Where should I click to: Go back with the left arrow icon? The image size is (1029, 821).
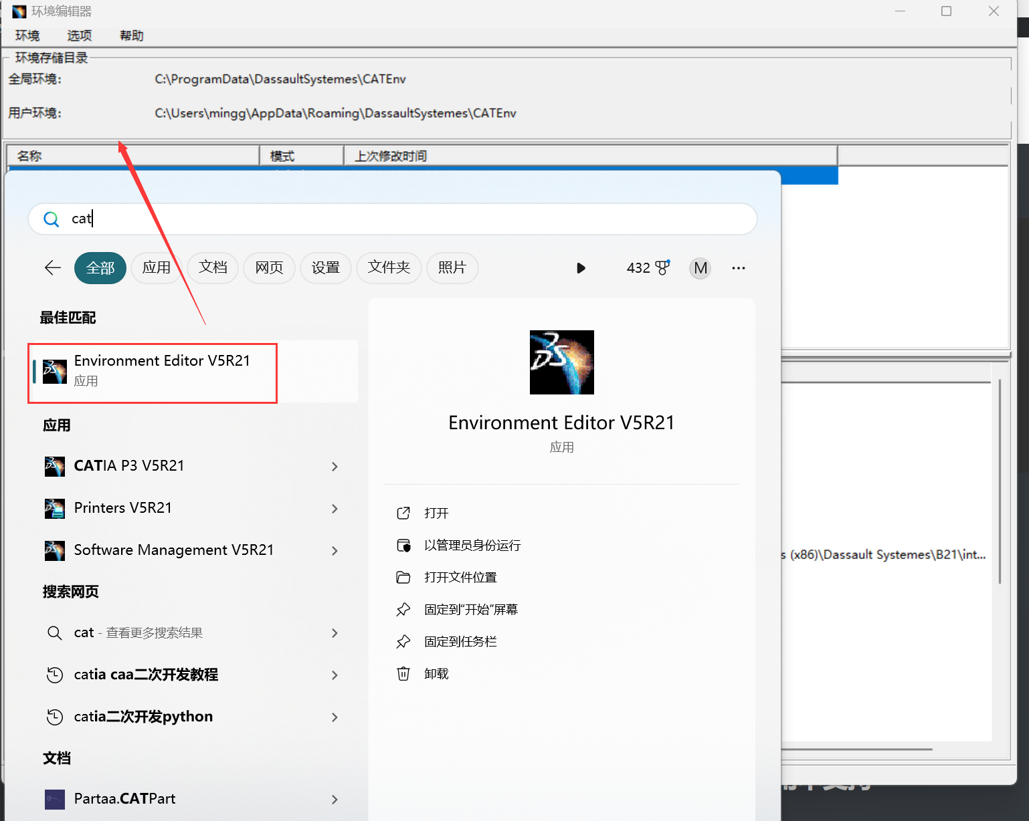tap(53, 268)
